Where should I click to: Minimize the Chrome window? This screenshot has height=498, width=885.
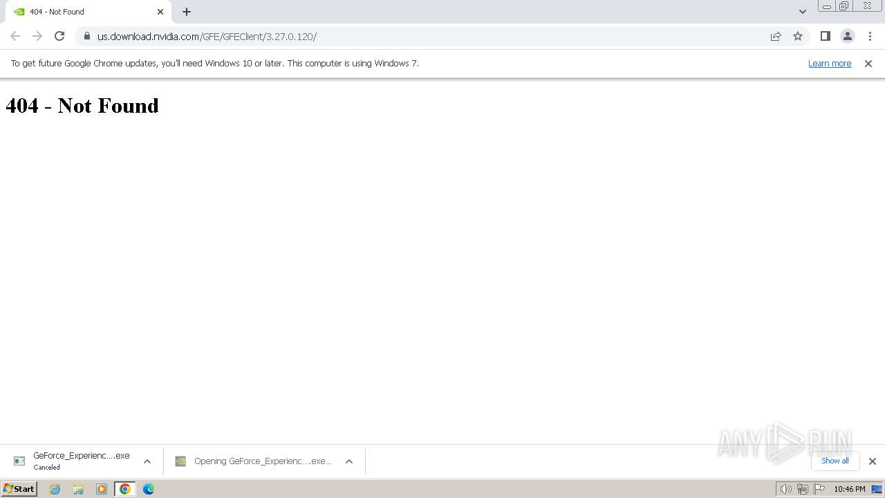pyautogui.click(x=827, y=6)
